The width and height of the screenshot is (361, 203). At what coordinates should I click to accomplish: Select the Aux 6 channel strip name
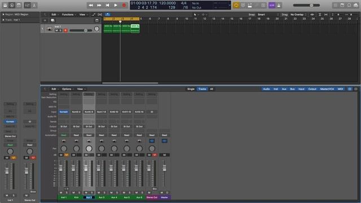(139, 197)
